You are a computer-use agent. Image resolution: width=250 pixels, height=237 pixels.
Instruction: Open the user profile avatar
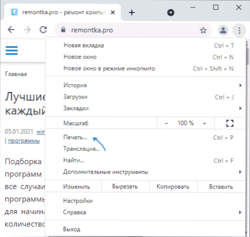pyautogui.click(x=223, y=30)
